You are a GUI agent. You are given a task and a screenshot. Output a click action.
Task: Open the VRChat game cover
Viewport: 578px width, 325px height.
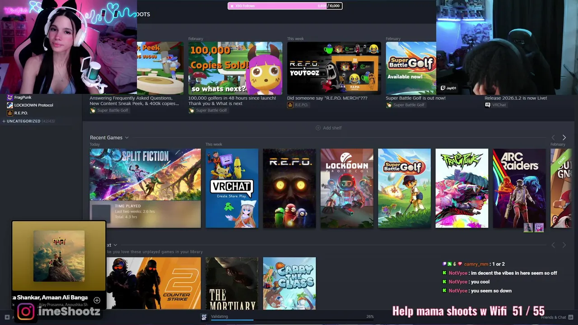tap(232, 188)
